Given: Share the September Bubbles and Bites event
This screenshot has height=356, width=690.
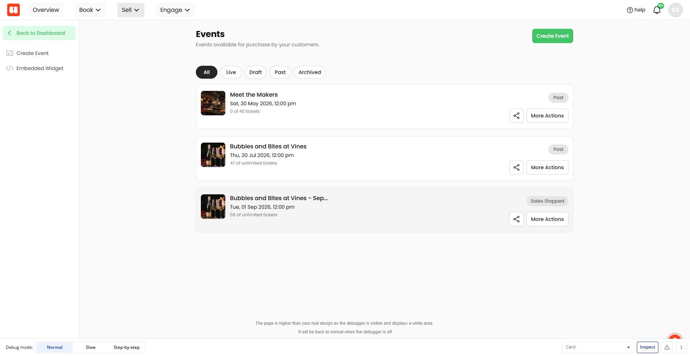Looking at the screenshot, I should point(516,219).
